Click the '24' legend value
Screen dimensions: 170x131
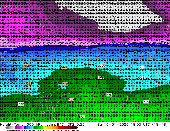(58, 130)
